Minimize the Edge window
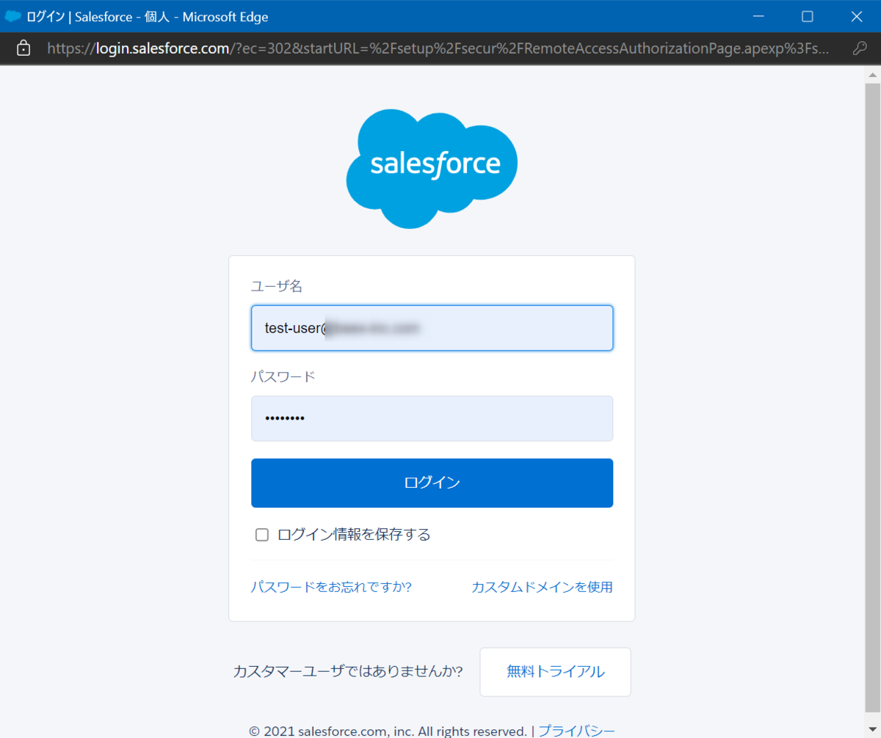 coord(758,16)
